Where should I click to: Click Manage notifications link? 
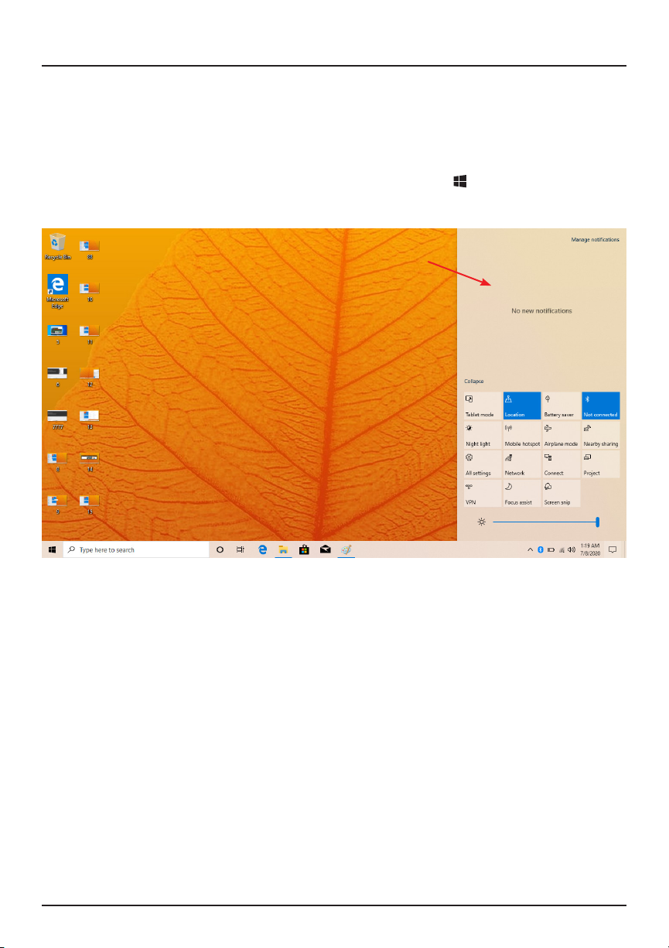click(x=595, y=240)
